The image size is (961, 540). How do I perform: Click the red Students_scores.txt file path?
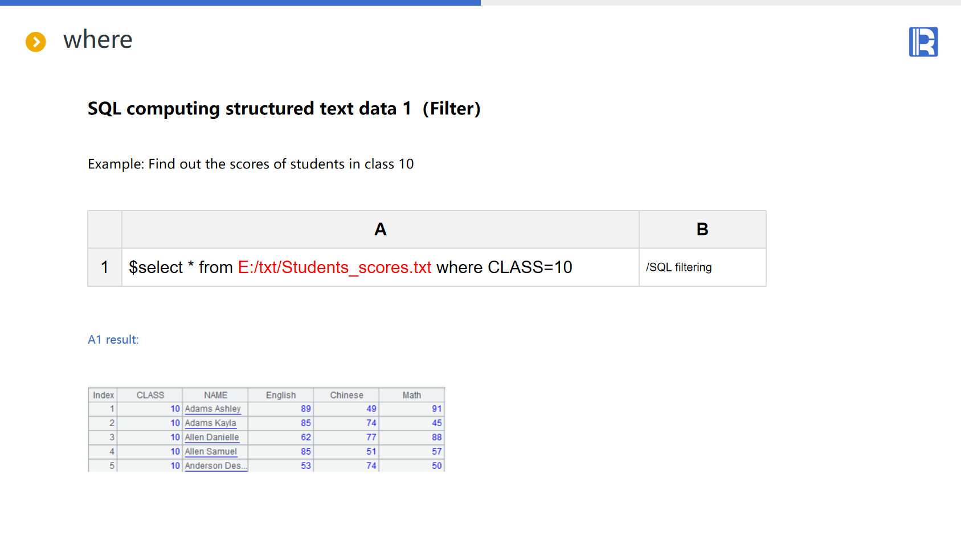334,267
